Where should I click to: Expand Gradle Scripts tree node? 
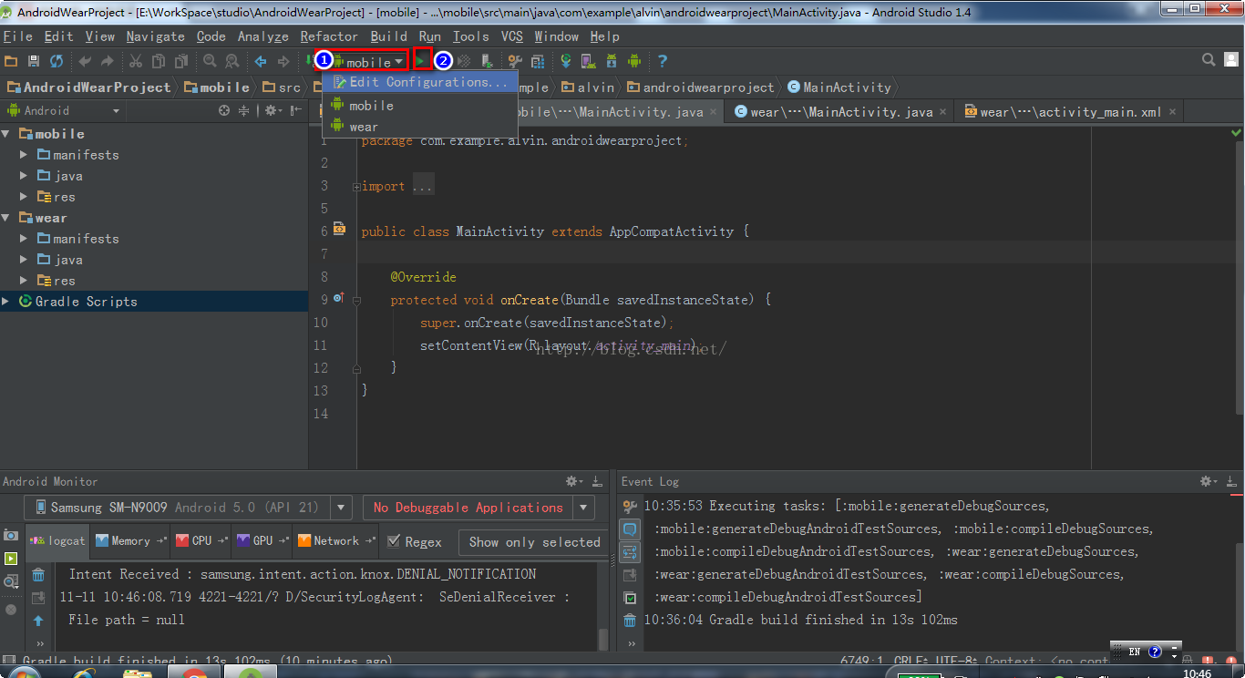point(7,302)
